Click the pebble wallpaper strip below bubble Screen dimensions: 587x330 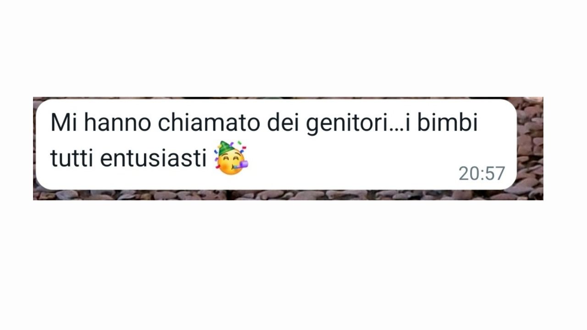[x=288, y=195]
